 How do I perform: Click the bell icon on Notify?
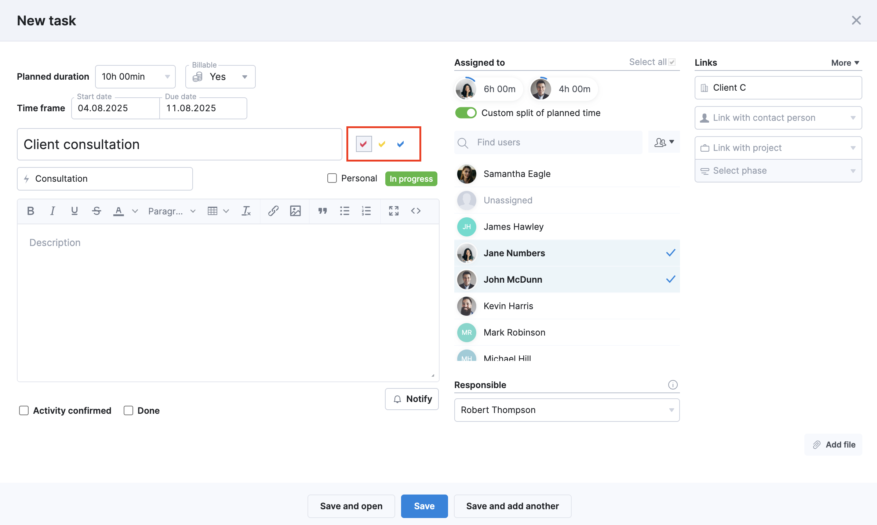coord(397,399)
